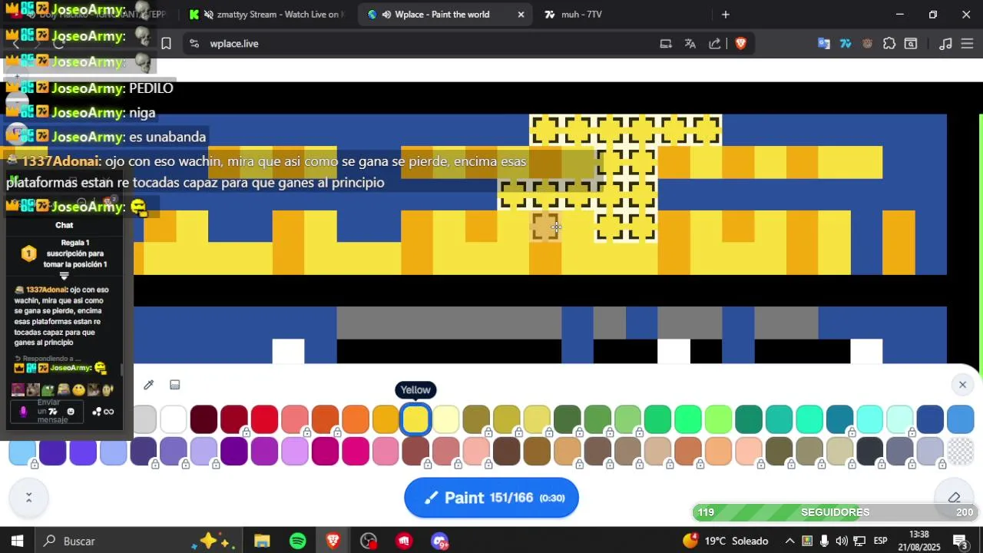Open the page translate icon in address bar
This screenshot has height=553, width=983.
(x=690, y=44)
